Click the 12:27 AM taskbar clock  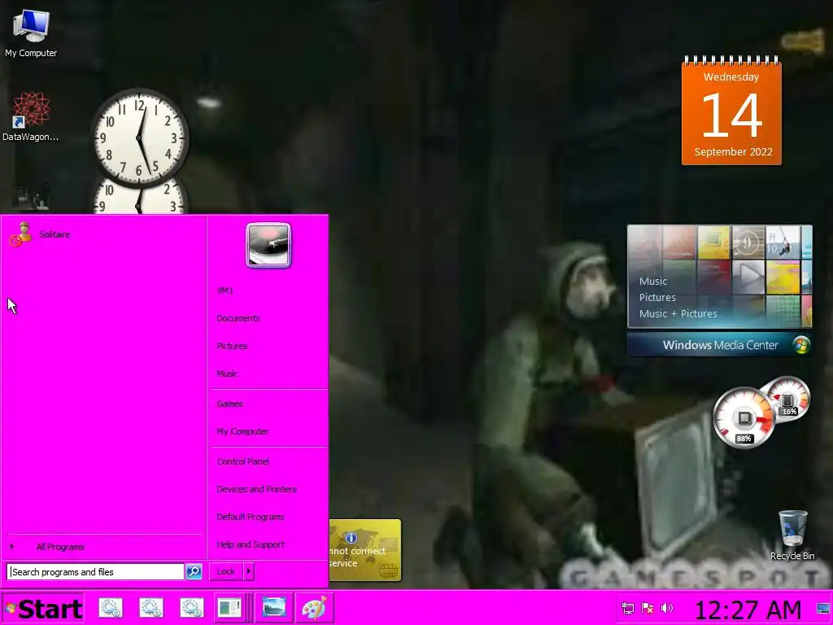point(748,610)
